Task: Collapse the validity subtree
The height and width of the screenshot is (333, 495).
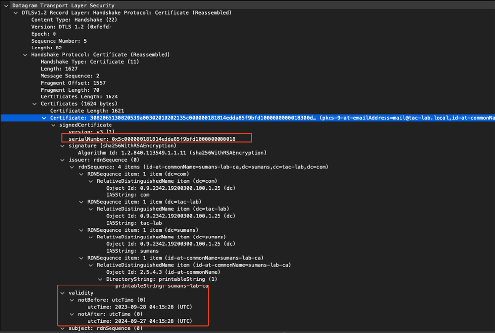Action: coord(62,292)
